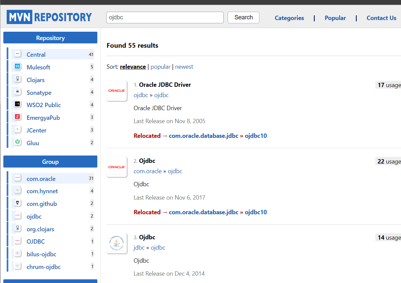Viewport: 401px width, 283px height.
Task: Sort results by relevance
Action: pos(133,67)
